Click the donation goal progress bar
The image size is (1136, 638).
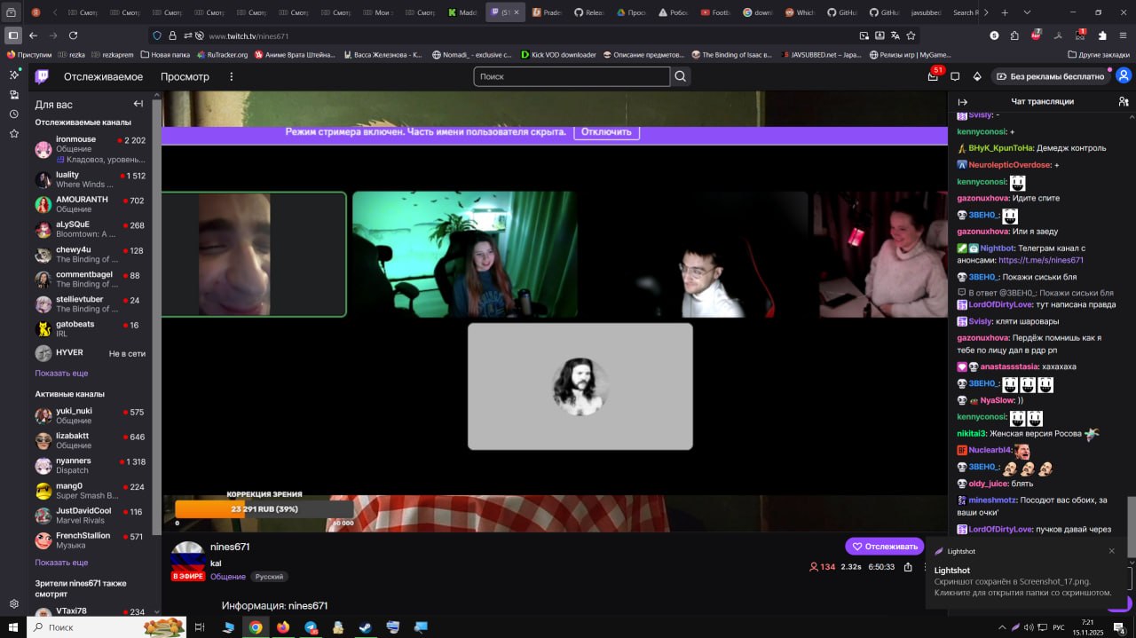(264, 509)
